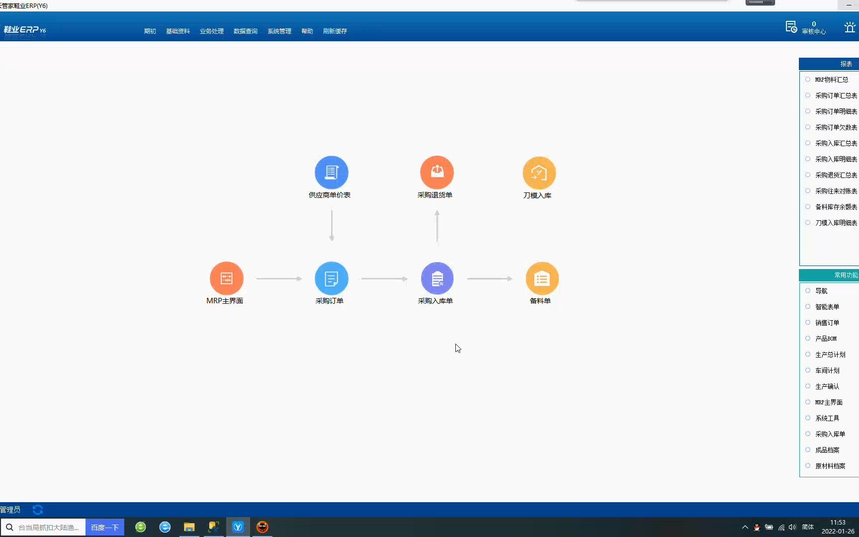Image resolution: width=859 pixels, height=537 pixels.
Task: Open 成品档案 in common functions
Action: tap(827, 450)
